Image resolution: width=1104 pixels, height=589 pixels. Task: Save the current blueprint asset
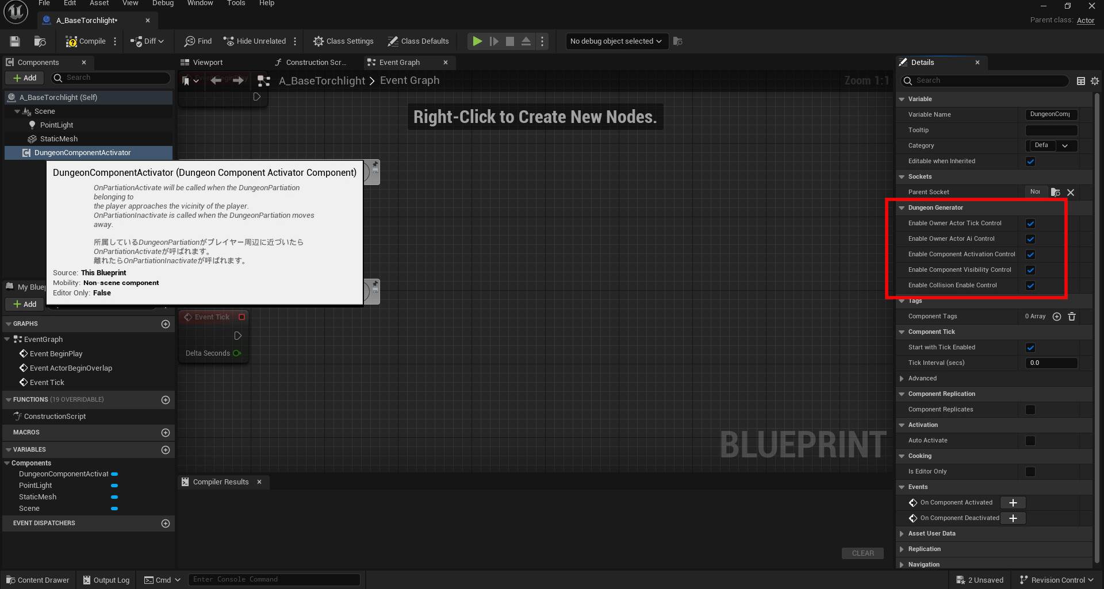tap(15, 41)
